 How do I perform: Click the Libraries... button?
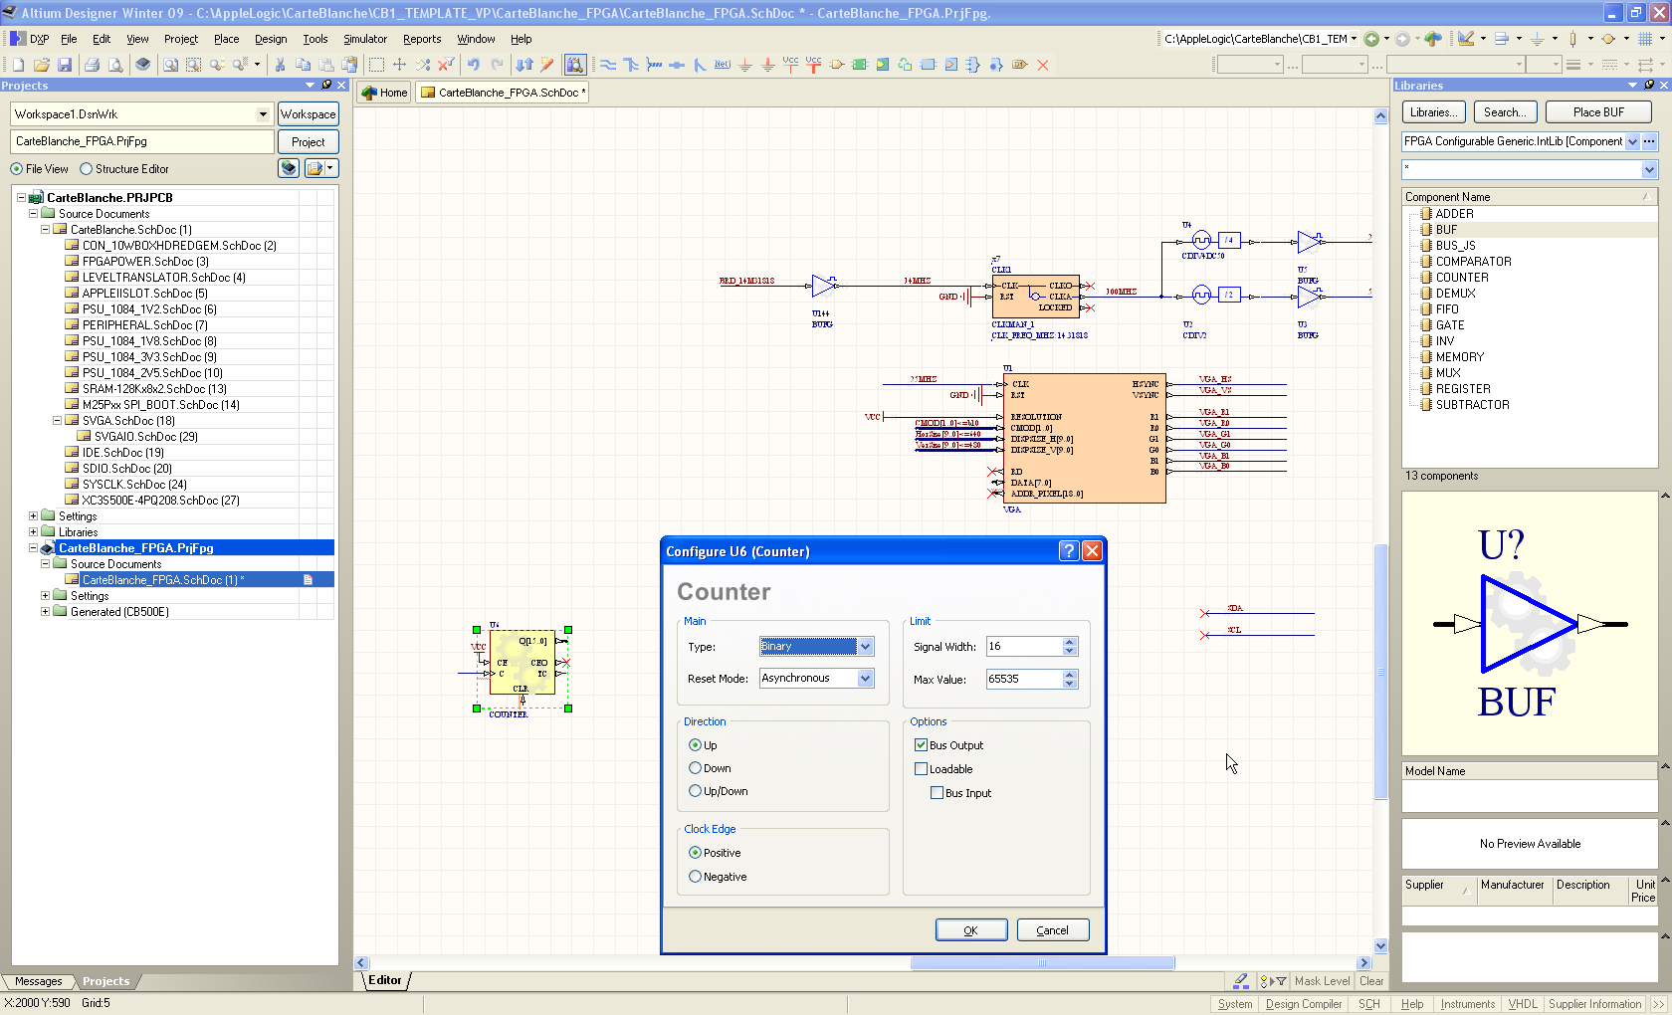coord(1434,112)
